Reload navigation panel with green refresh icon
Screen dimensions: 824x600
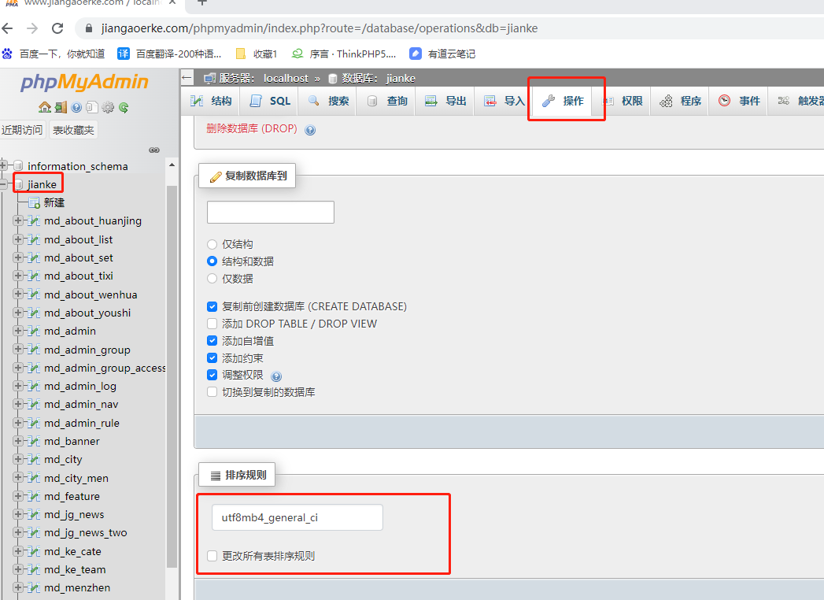click(x=124, y=108)
